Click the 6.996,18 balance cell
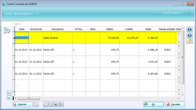This screenshot has width=196, height=110. coord(148,50)
